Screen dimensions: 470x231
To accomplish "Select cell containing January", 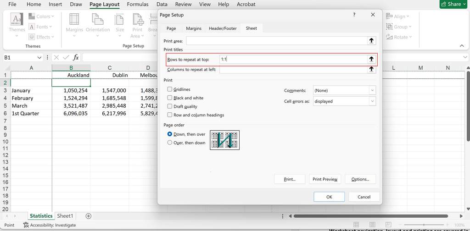I will point(31,90).
